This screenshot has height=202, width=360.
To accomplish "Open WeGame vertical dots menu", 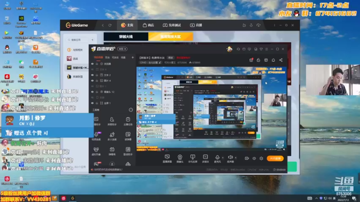I will point(274,25).
